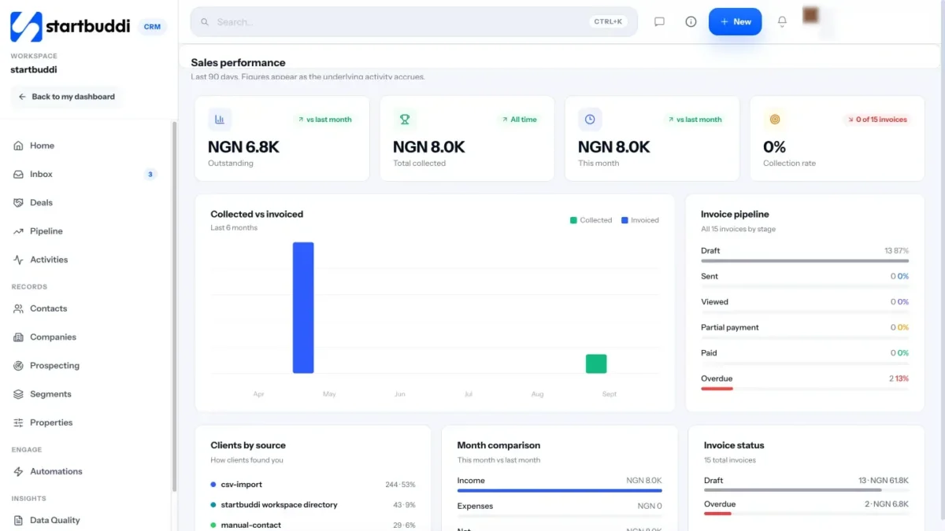Click the bar chart icon on Outstanding card

220,120
